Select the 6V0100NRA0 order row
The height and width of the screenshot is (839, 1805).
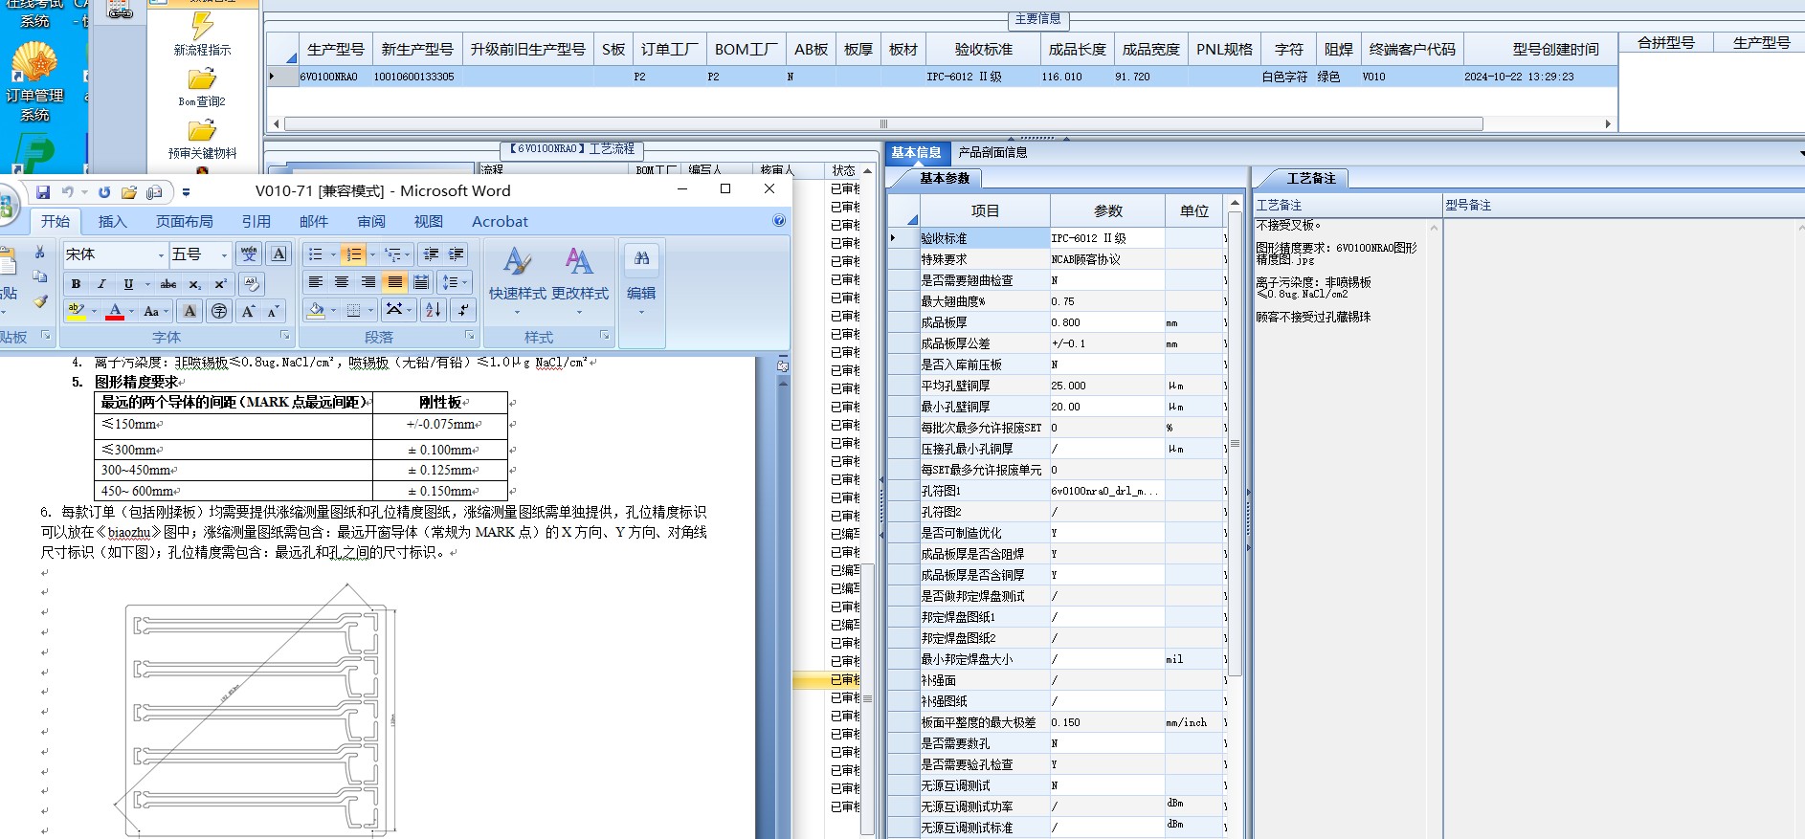tap(942, 77)
